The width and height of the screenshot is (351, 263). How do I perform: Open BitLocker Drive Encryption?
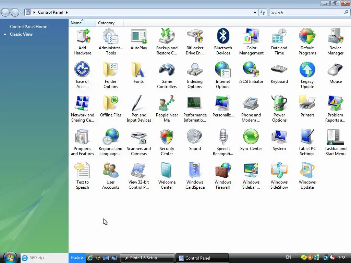(195, 41)
